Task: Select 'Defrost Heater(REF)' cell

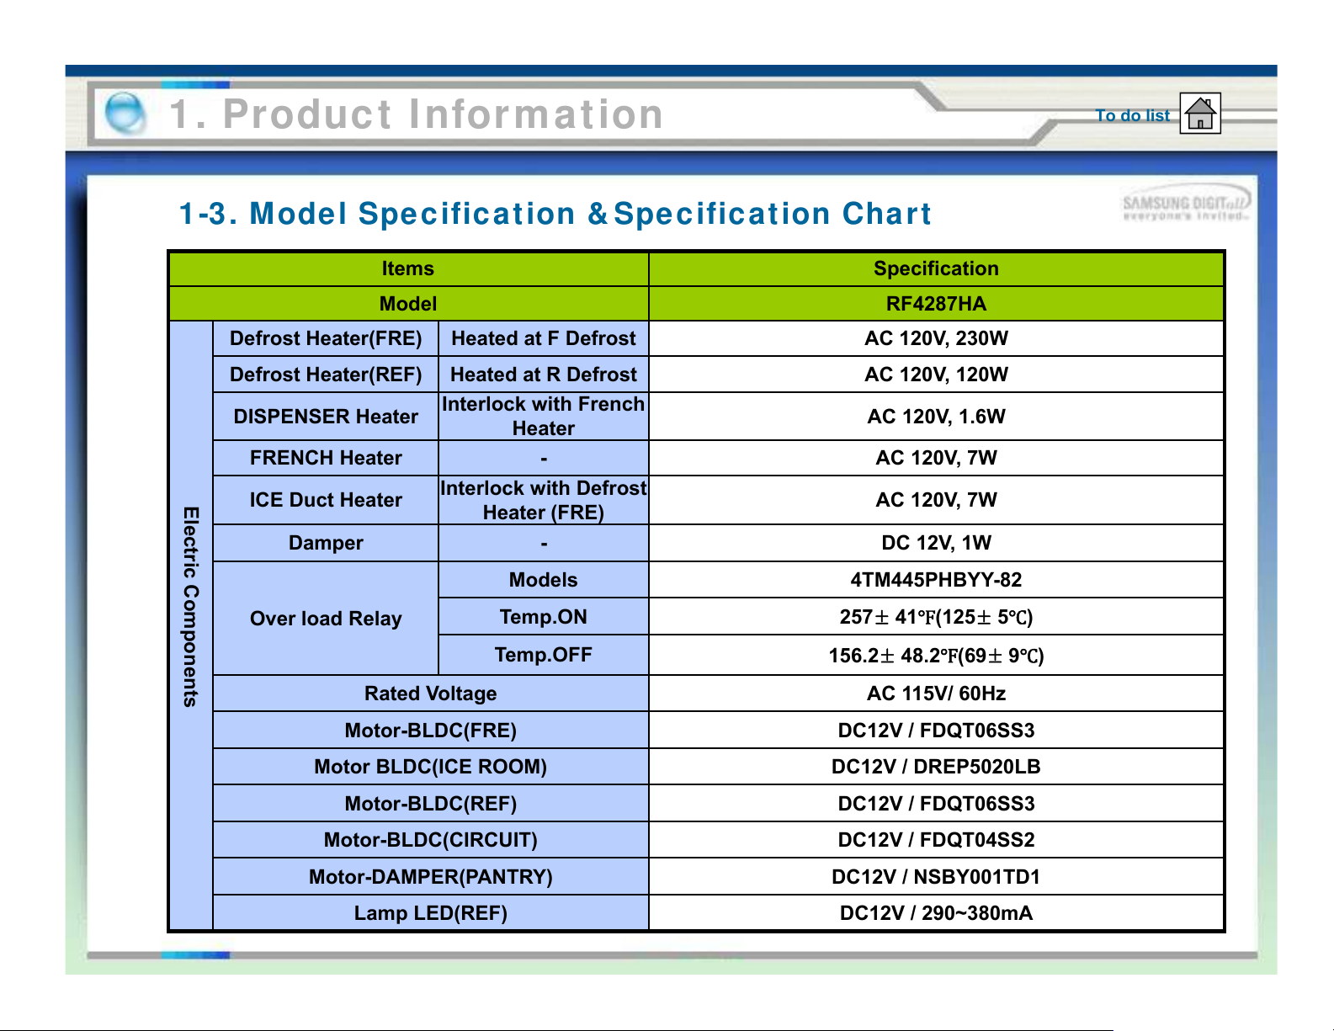Action: coord(326,375)
